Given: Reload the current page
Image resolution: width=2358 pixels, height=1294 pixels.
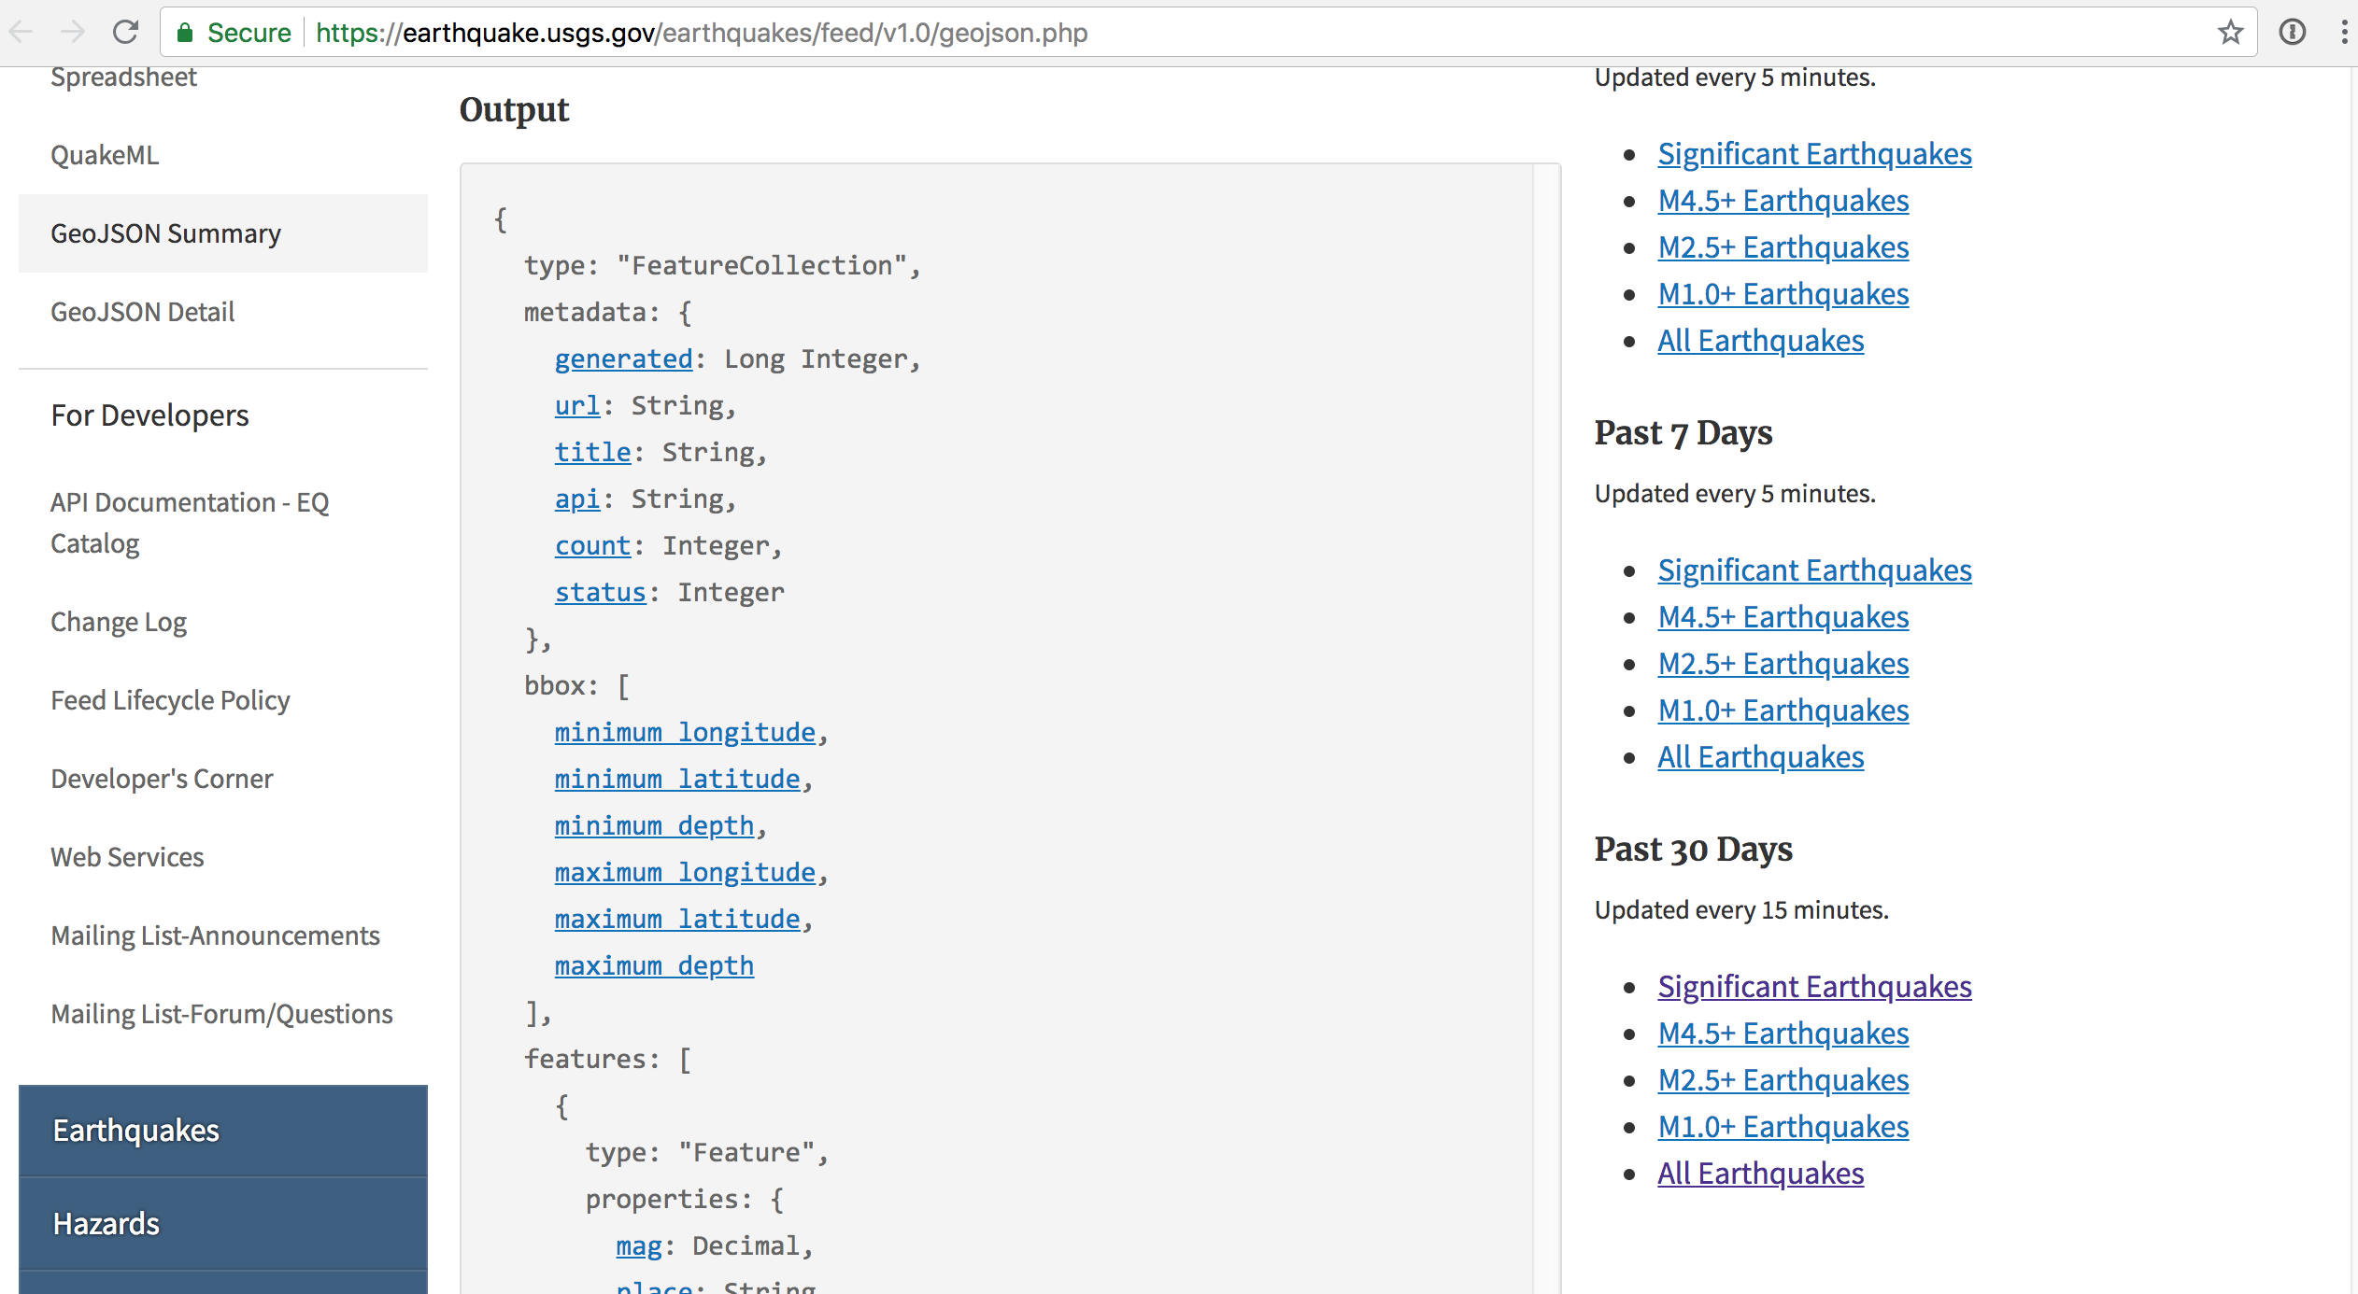Looking at the screenshot, I should point(126,33).
